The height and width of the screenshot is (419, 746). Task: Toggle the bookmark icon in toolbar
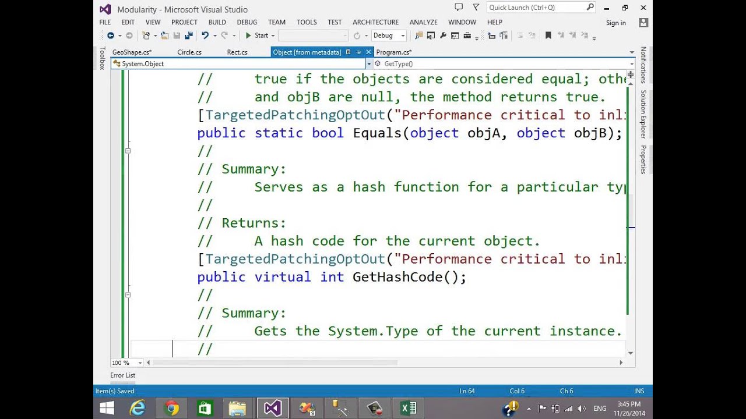click(x=548, y=35)
